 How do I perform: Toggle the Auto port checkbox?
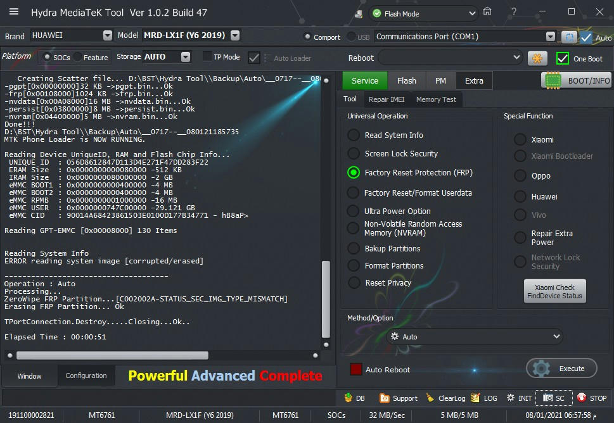[x=586, y=37]
